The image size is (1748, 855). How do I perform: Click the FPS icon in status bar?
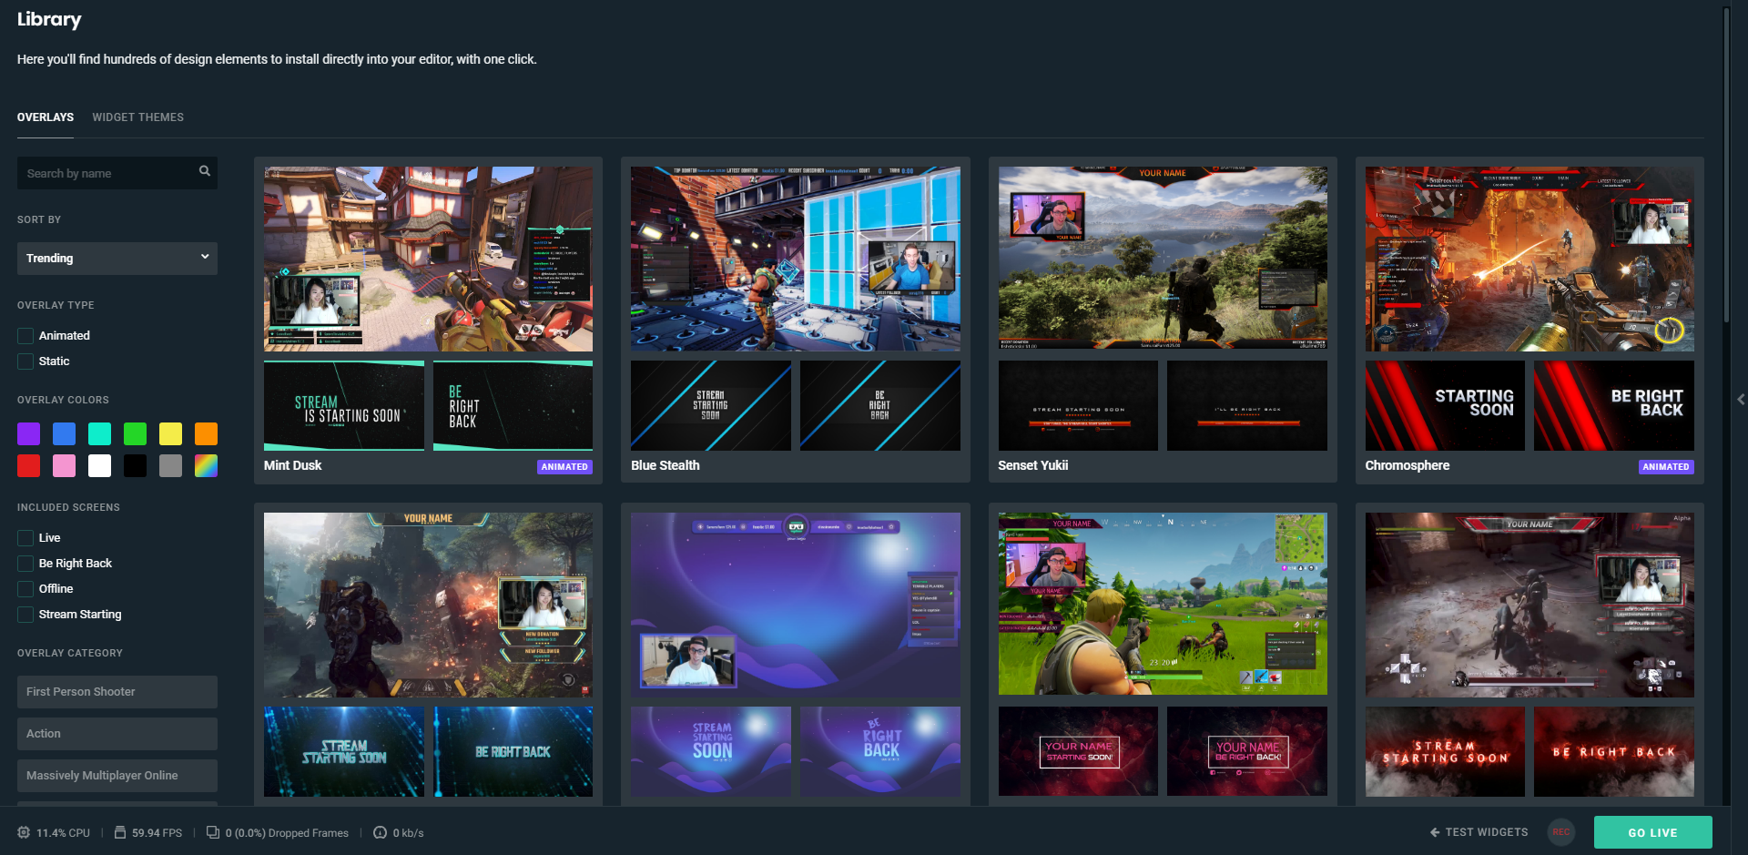coord(119,832)
